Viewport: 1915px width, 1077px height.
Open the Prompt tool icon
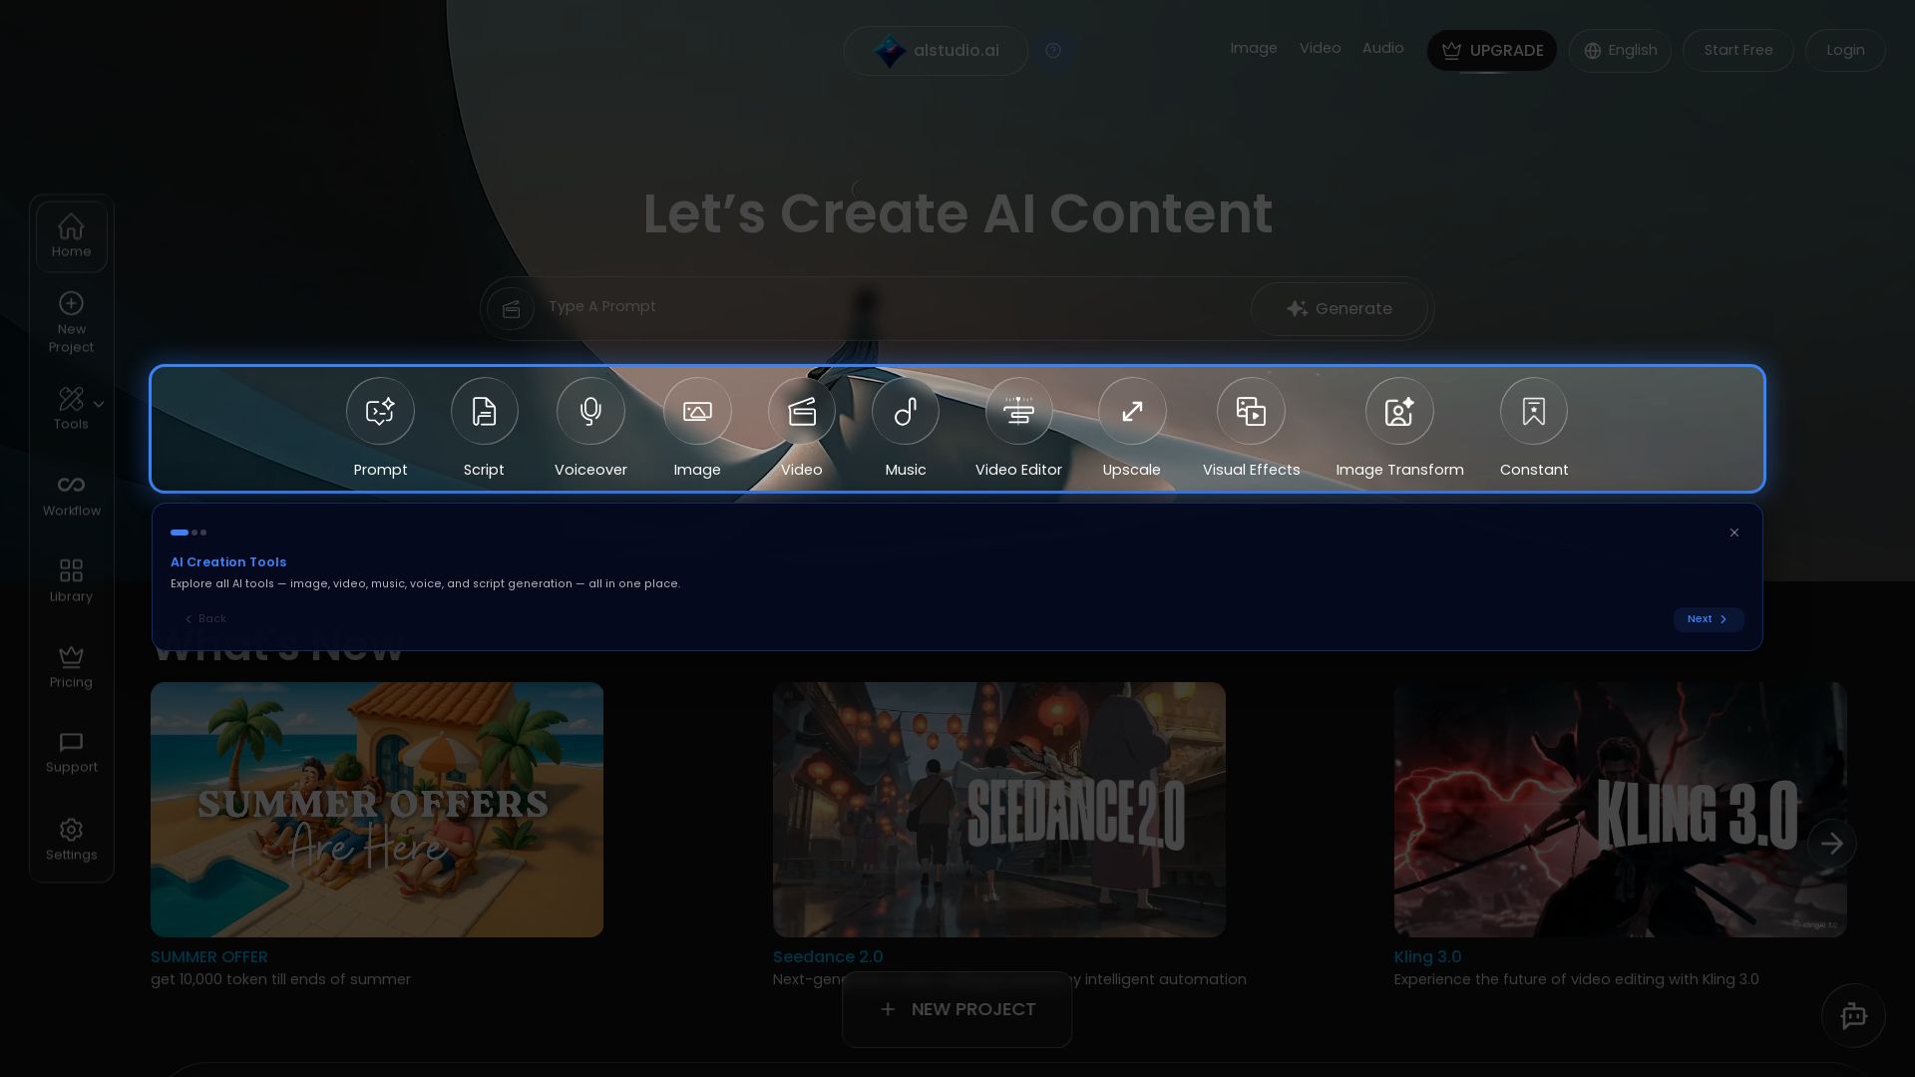380,411
